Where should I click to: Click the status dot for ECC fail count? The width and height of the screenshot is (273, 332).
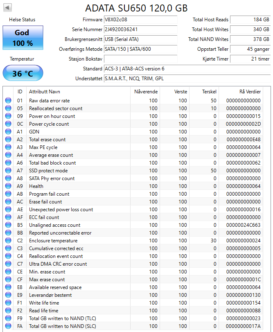tap(8, 217)
